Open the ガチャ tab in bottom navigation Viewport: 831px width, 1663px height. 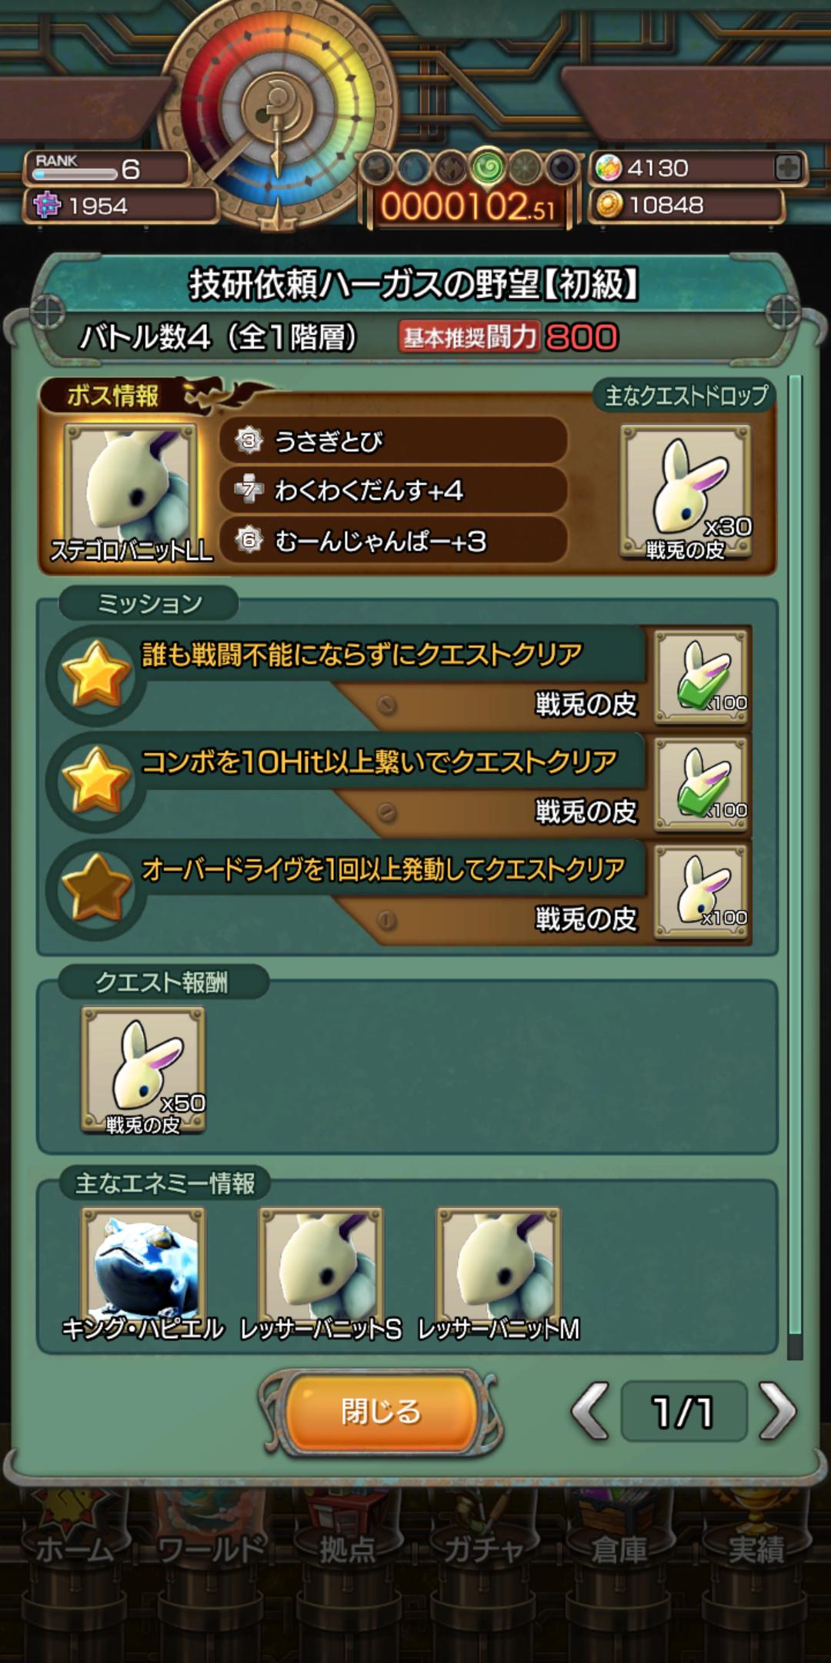[x=483, y=1549]
